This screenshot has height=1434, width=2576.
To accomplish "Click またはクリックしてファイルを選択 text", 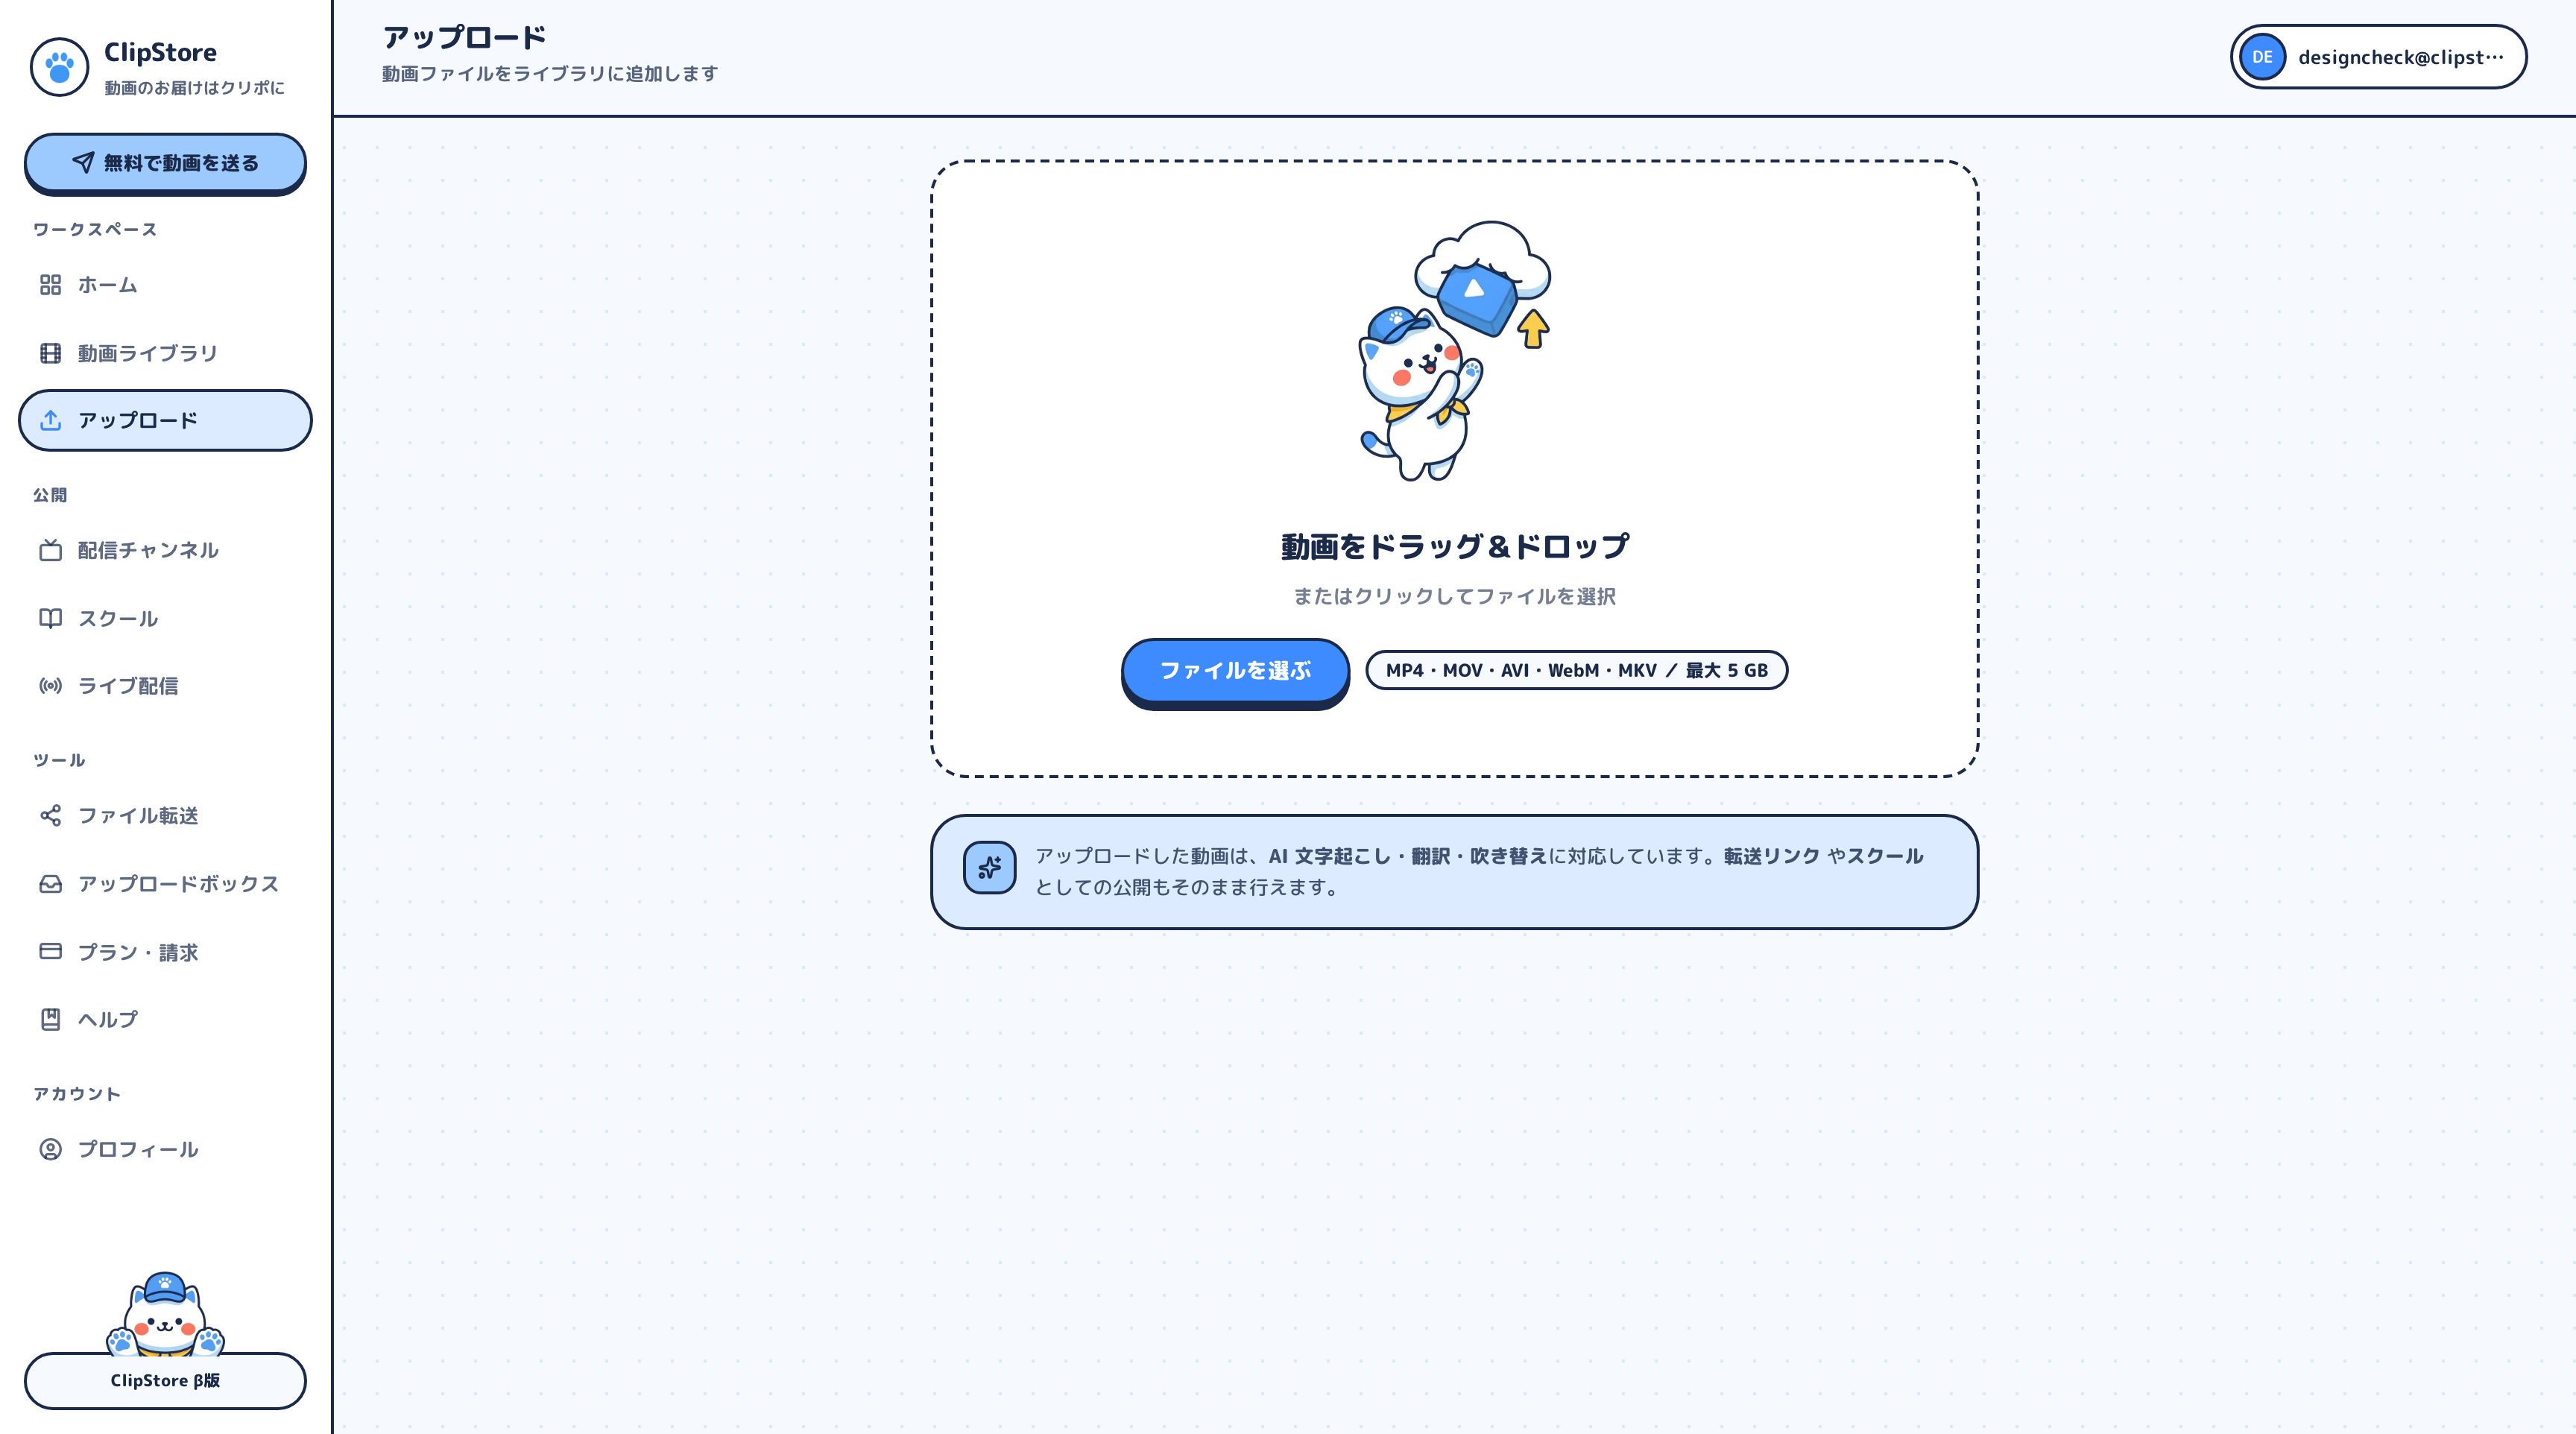I will [1455, 596].
